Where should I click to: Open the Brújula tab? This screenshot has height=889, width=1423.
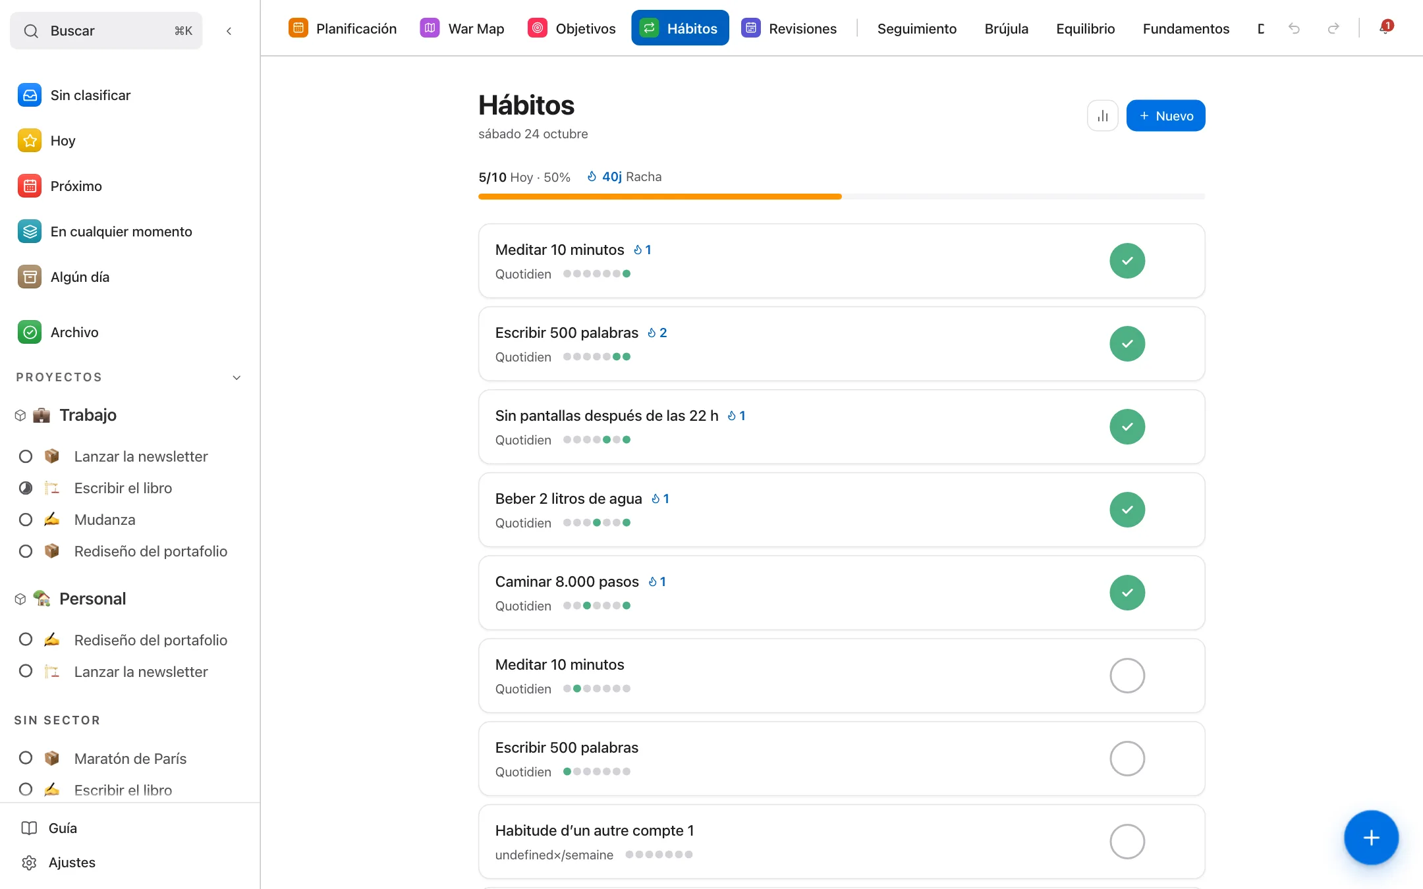pyautogui.click(x=1007, y=29)
